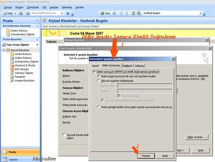
Task: Click the Geri back arrow icon
Action: tap(102, 13)
